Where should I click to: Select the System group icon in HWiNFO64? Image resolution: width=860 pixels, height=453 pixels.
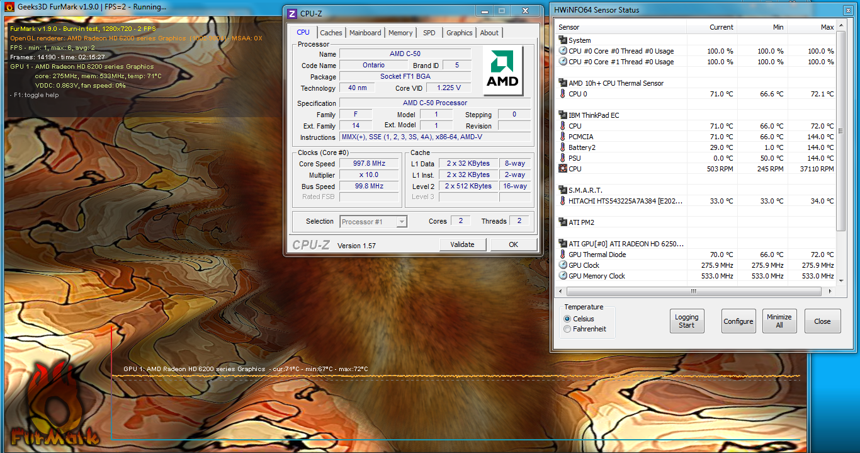pyautogui.click(x=563, y=40)
